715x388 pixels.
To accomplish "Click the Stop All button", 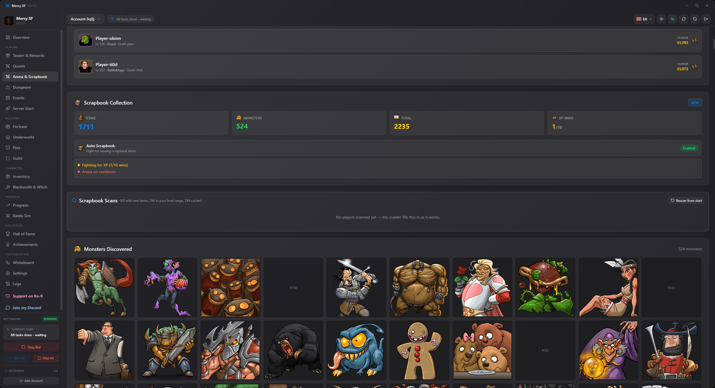I will (x=45, y=358).
